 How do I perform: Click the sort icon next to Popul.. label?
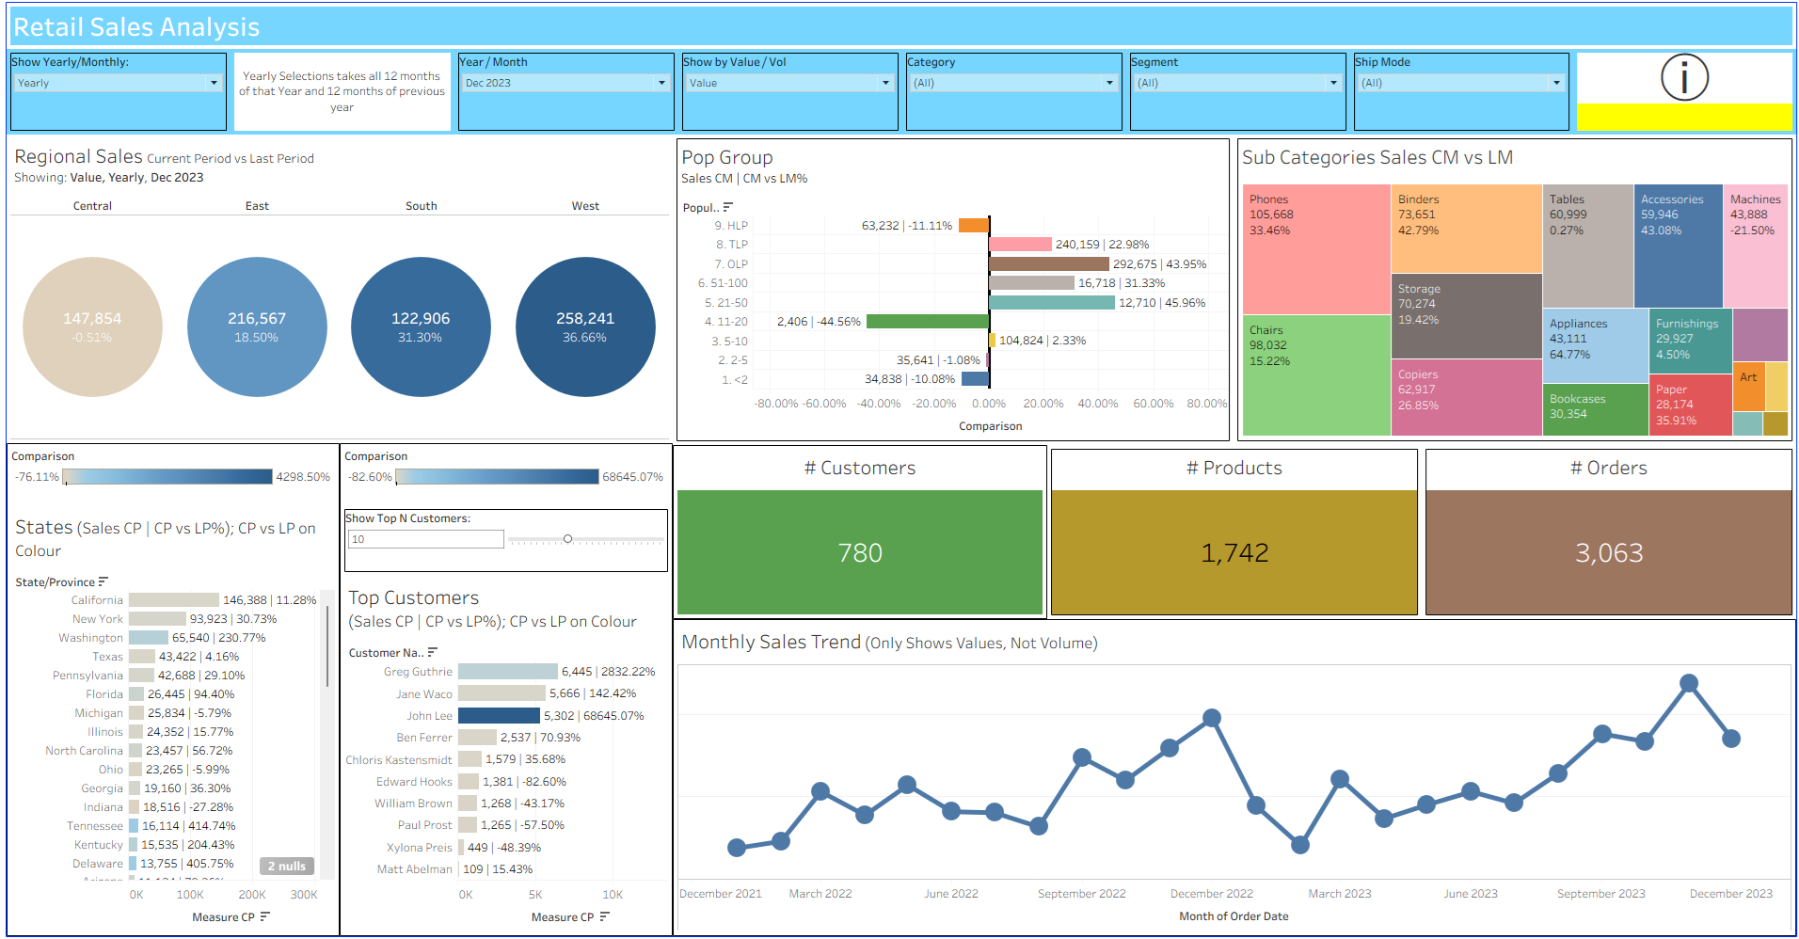click(x=730, y=206)
